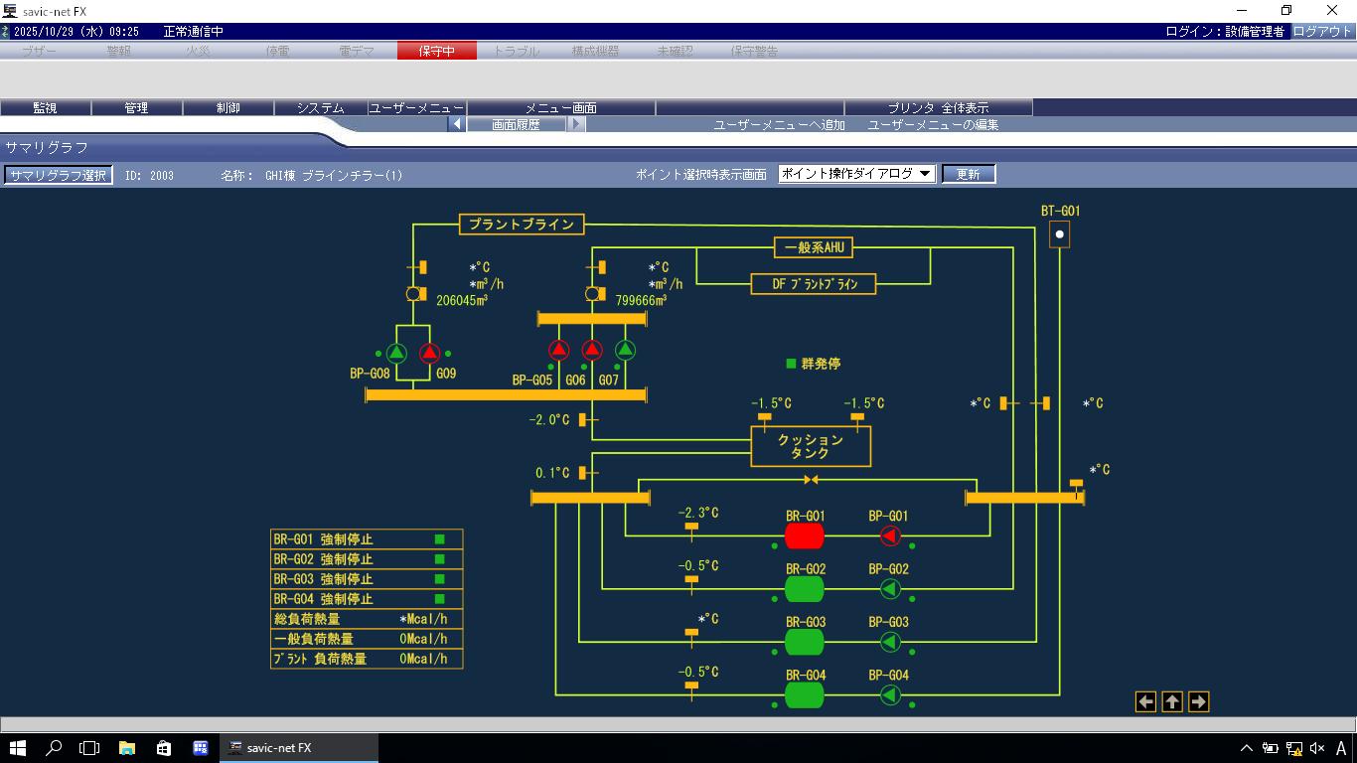Open the 監視 menu
Screen dimensions: 1357x763
coord(45,107)
